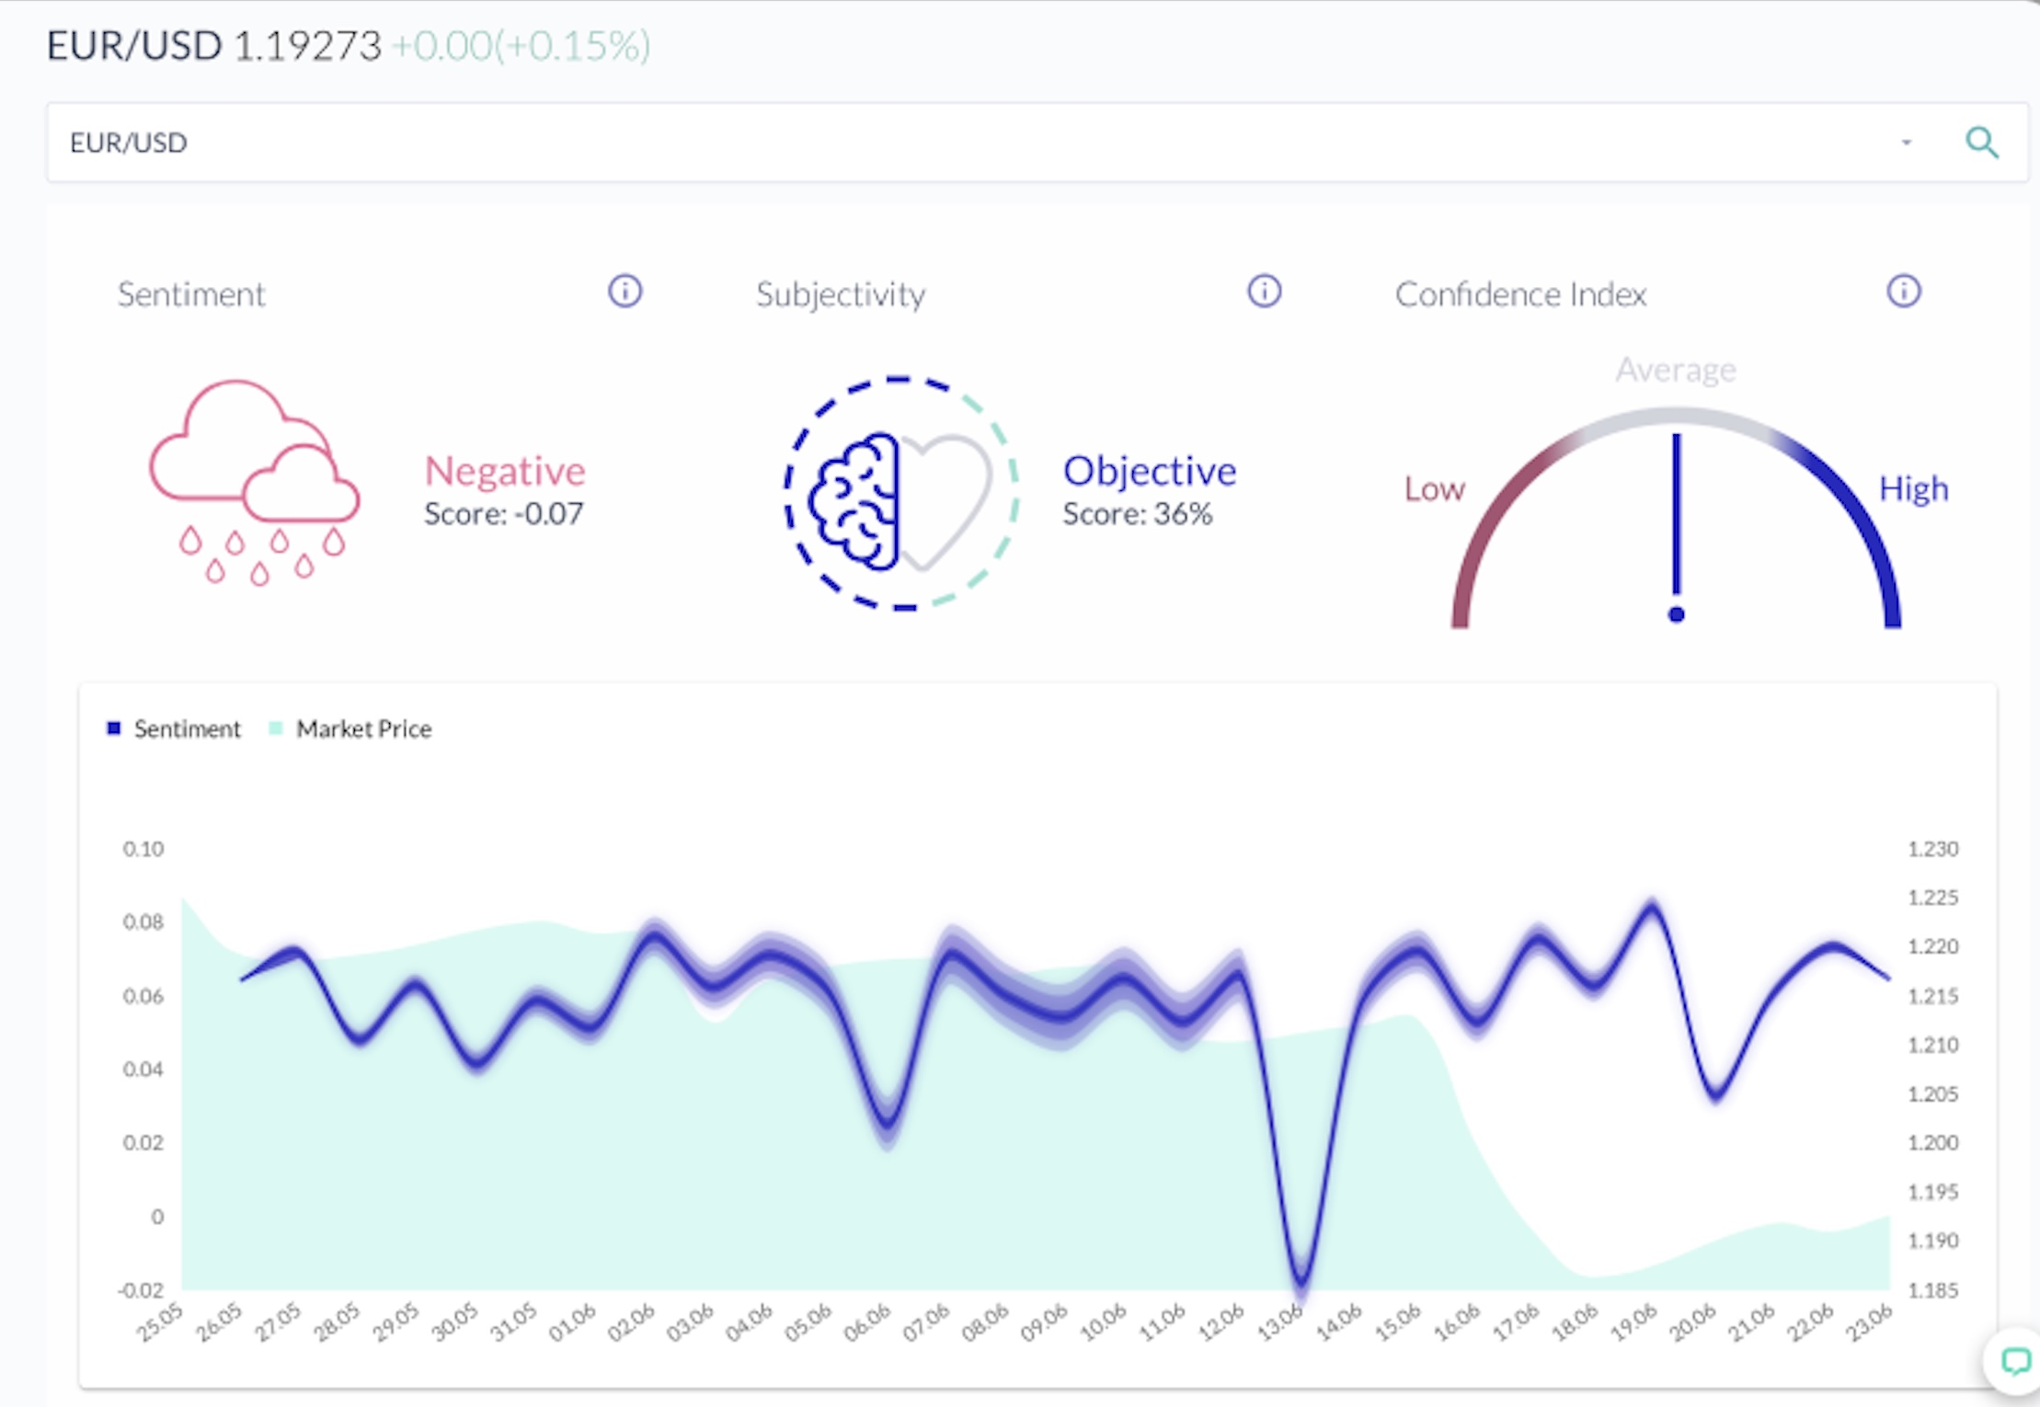Toggle the Sentiment series in chart legend

coord(174,729)
